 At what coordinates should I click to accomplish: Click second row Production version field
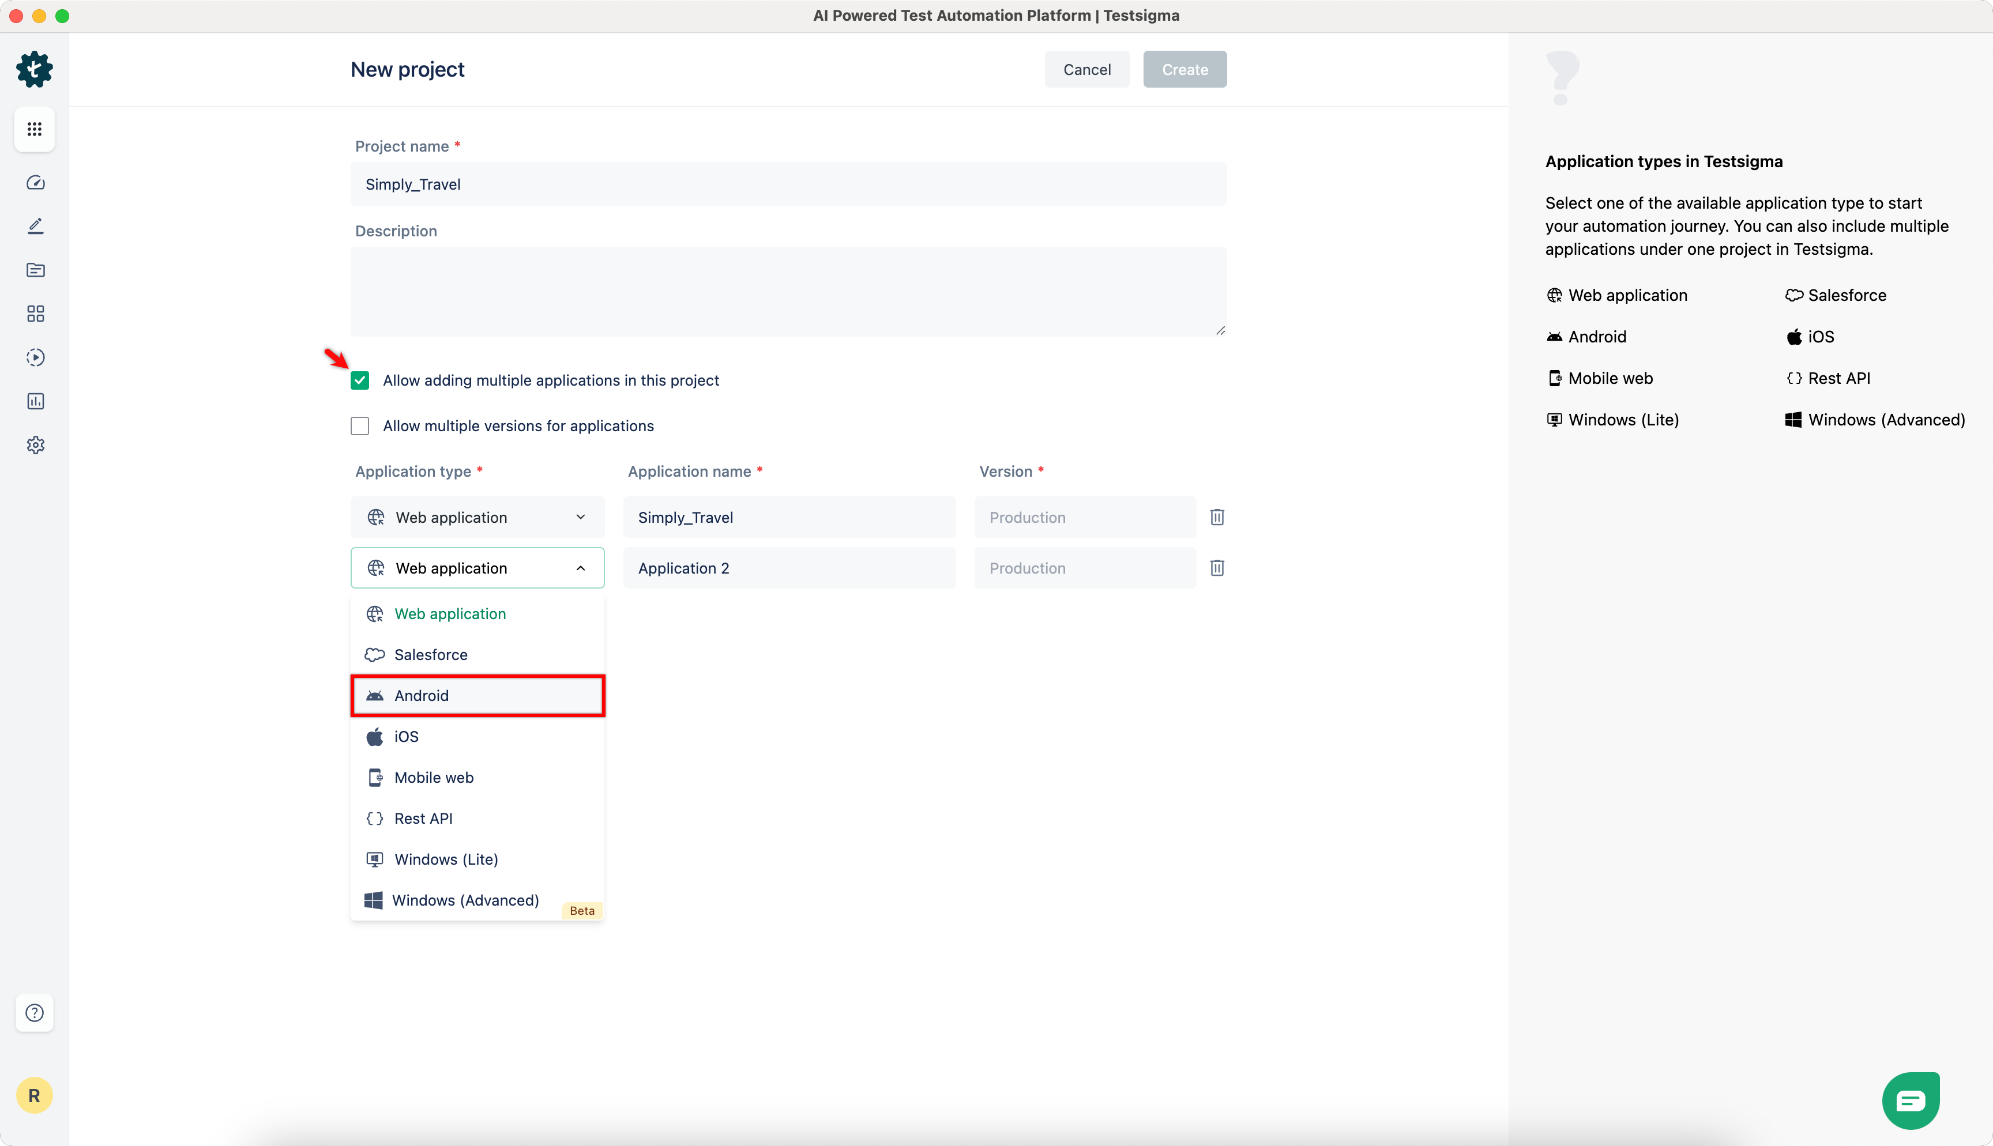[x=1085, y=567]
